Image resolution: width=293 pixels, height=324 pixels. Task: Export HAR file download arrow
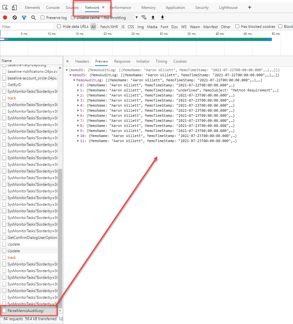(162, 18)
